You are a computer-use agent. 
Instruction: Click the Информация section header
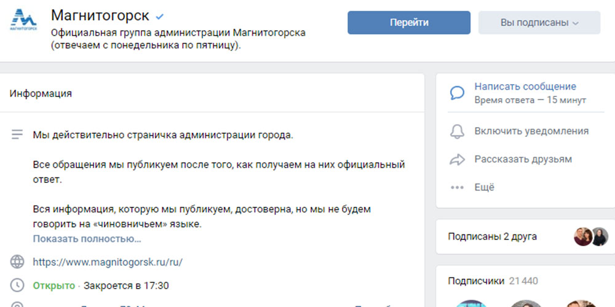click(41, 93)
